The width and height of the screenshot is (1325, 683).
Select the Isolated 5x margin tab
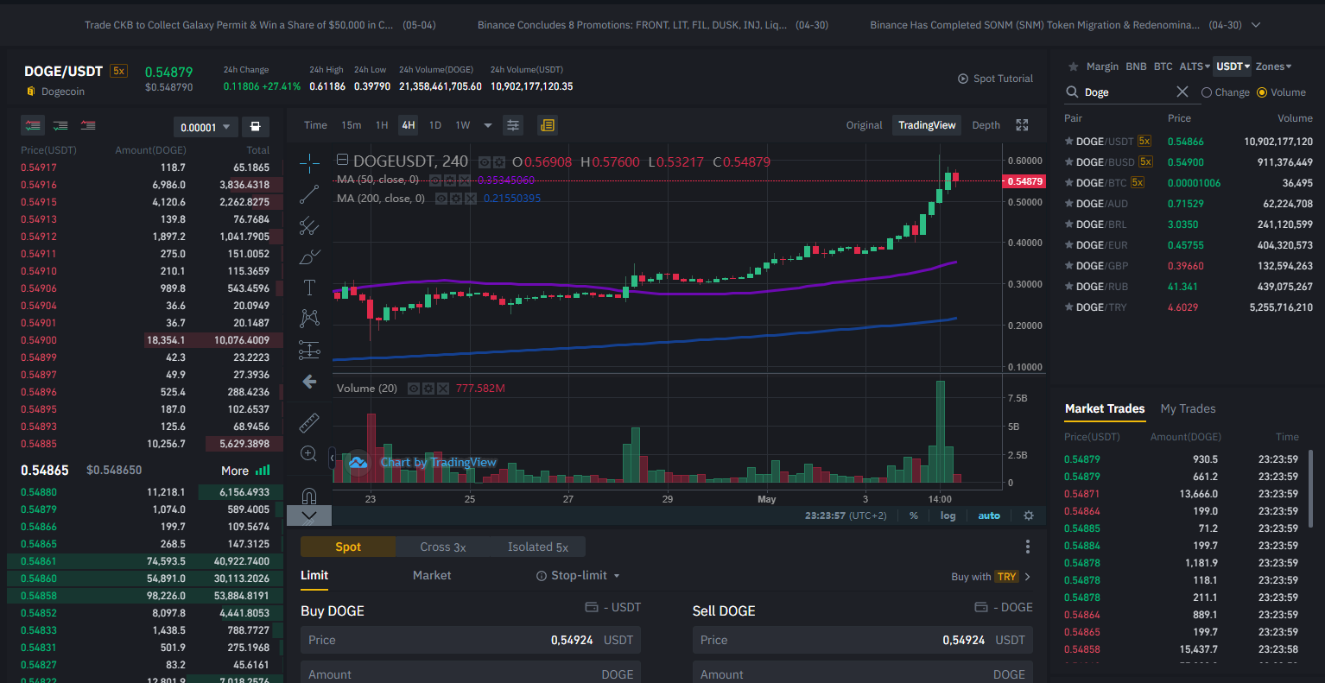click(538, 547)
